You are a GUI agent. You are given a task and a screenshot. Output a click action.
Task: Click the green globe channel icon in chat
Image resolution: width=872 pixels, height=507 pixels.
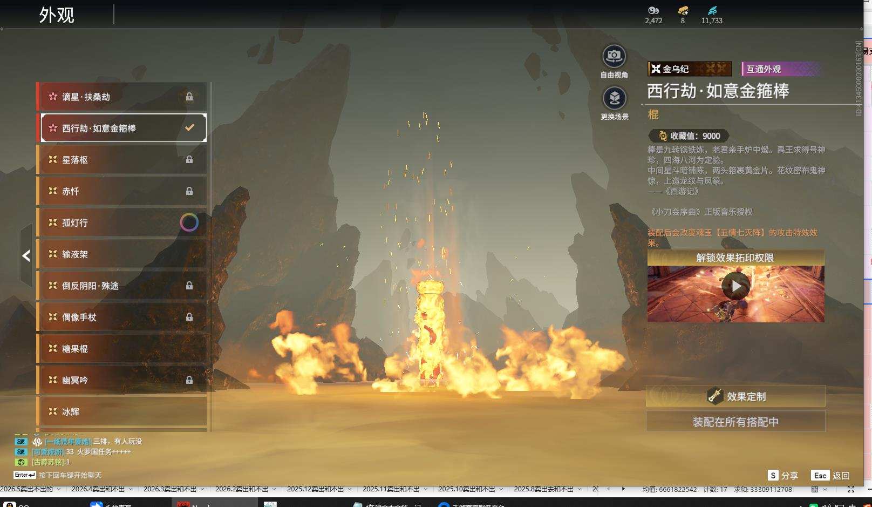pos(21,462)
